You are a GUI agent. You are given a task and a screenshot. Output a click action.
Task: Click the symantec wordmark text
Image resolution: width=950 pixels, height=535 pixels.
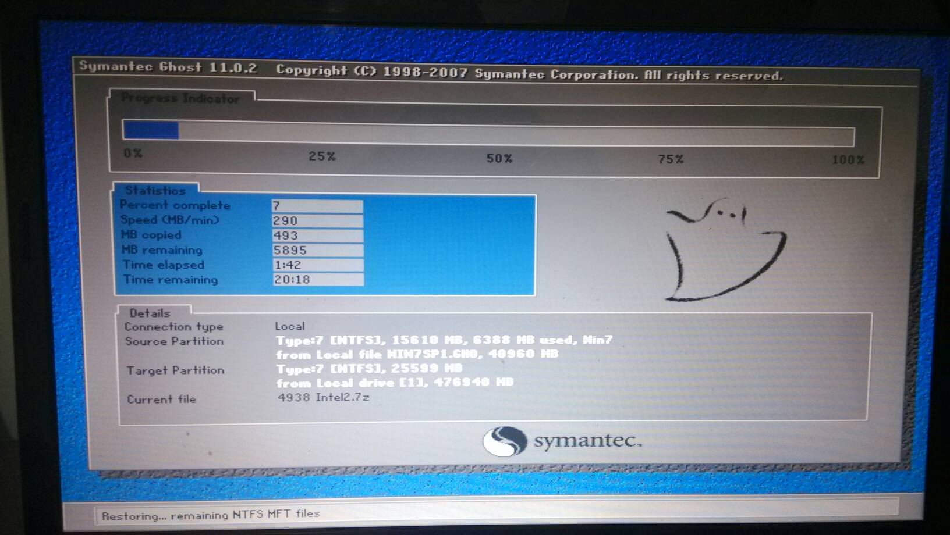[x=587, y=441]
